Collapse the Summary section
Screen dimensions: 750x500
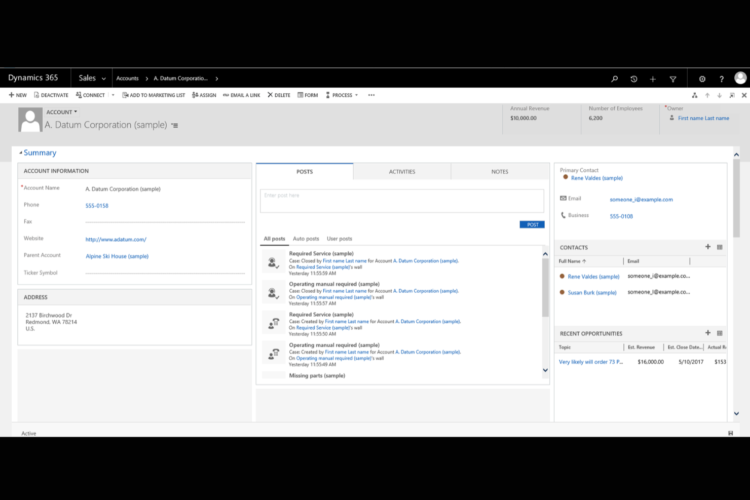21,152
